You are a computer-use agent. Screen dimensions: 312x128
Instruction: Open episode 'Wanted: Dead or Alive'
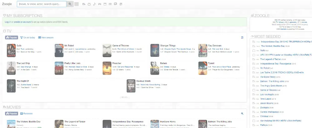click(x=78, y=67)
